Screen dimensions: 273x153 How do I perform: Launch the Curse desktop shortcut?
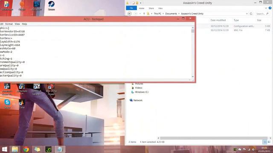[22, 104]
